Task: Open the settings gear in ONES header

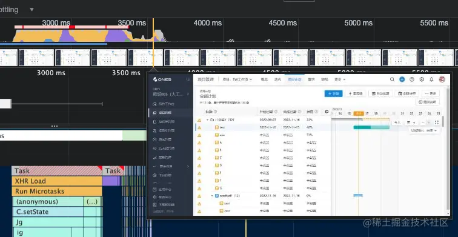Action: (422, 79)
